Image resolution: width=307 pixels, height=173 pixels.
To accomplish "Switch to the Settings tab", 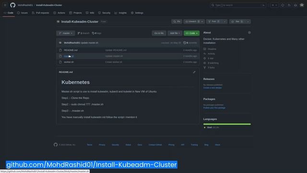I will point(137,13).
